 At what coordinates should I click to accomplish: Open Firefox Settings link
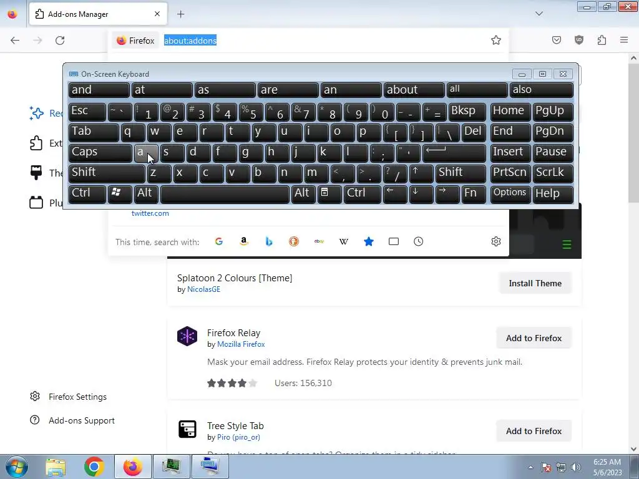click(x=68, y=396)
